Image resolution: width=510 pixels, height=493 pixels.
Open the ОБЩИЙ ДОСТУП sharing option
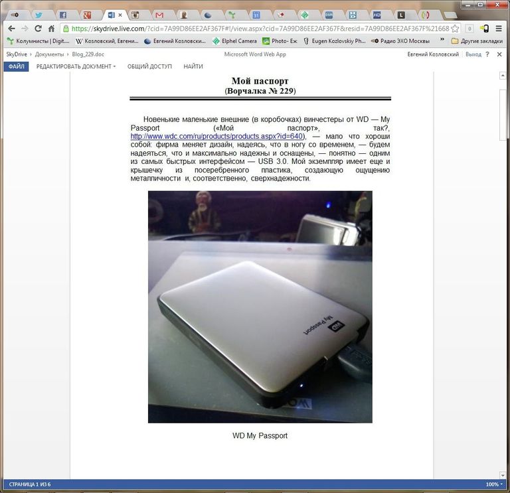pyautogui.click(x=149, y=66)
